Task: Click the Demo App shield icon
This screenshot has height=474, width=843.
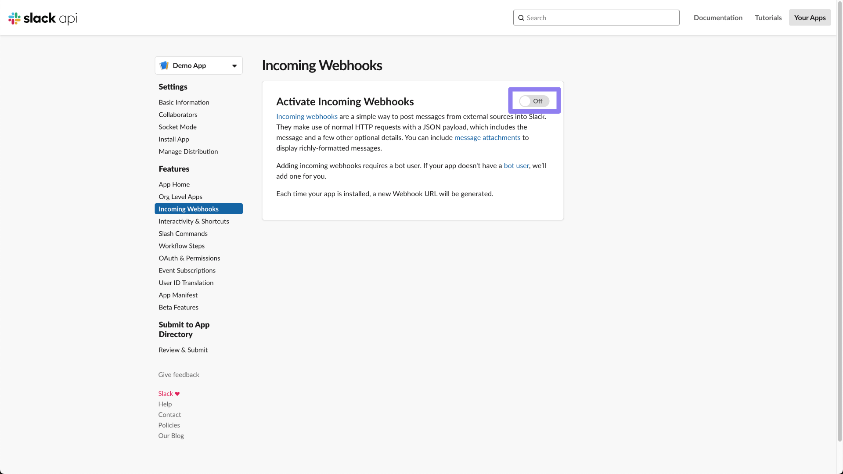Action: [165, 65]
